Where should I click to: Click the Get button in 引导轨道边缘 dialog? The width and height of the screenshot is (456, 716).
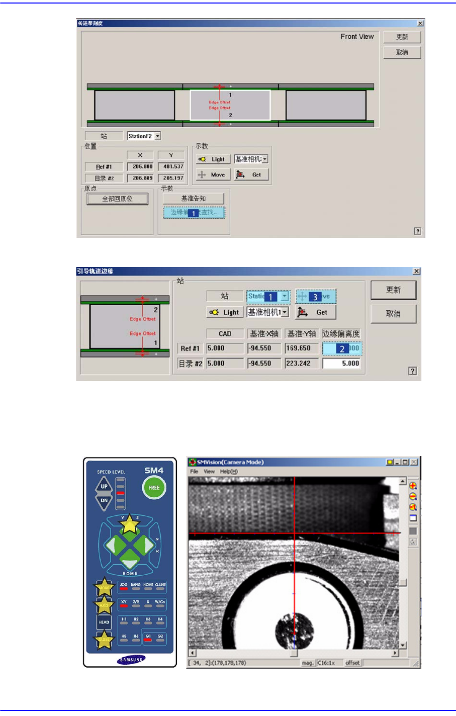tap(315, 312)
